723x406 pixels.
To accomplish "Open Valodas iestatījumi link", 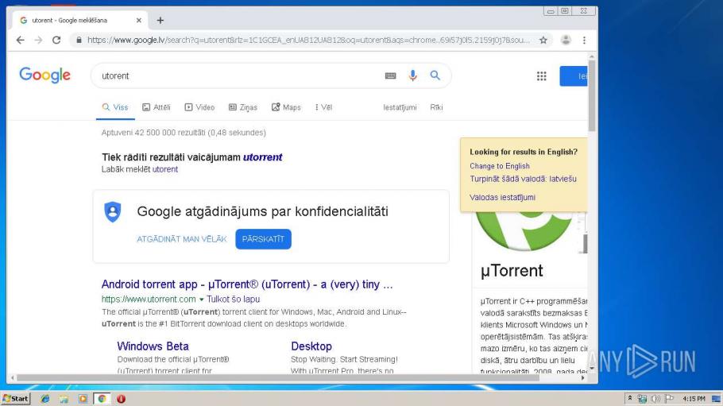I will (502, 198).
